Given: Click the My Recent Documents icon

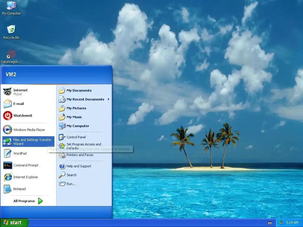Looking at the screenshot, I should (x=62, y=99).
